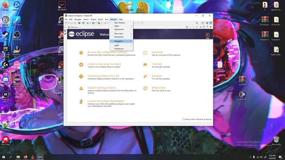
Task: Click the Hide play icon on banner
Action: 208,35
